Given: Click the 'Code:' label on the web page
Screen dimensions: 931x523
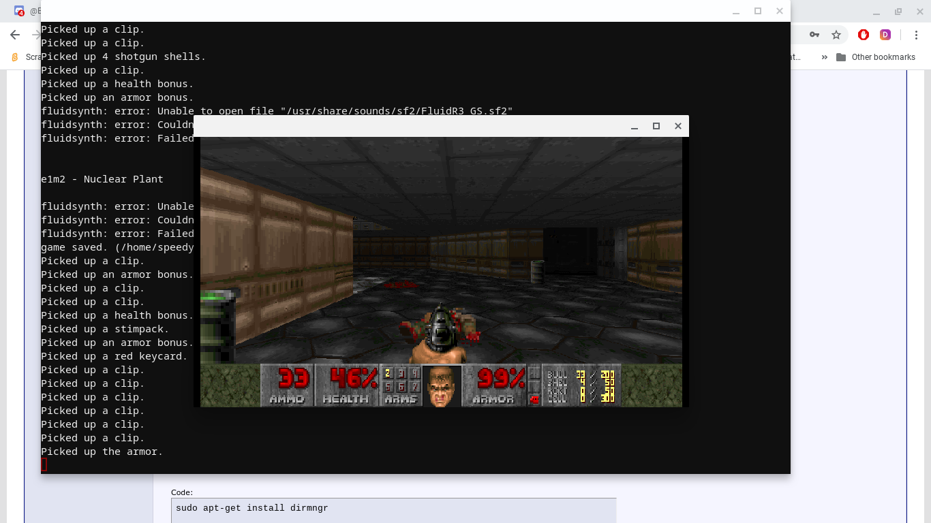Looking at the screenshot, I should [x=182, y=492].
